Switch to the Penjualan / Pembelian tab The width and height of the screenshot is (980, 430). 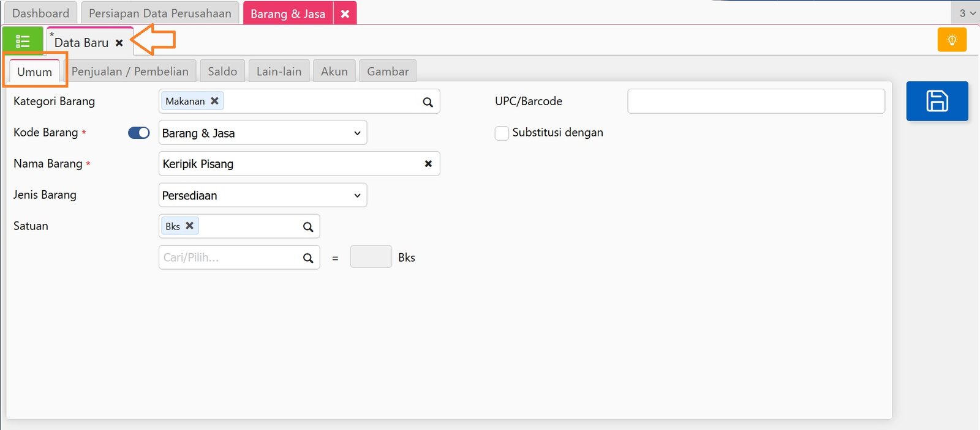coord(130,72)
